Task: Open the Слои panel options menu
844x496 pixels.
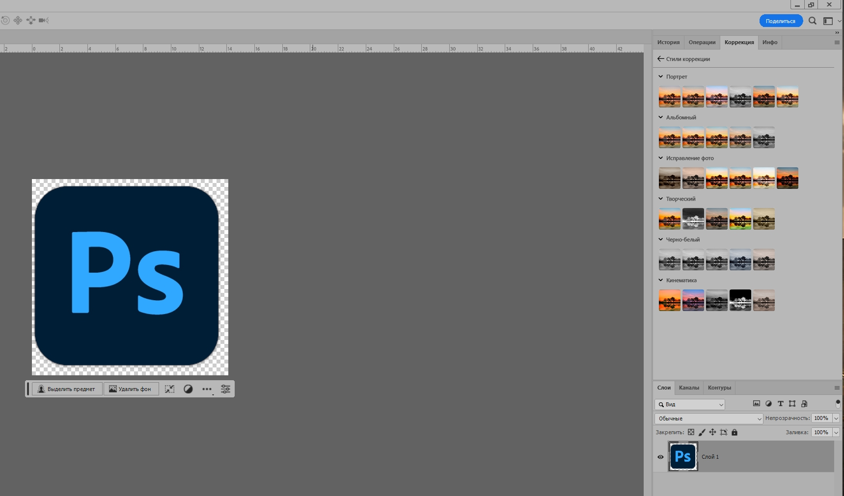Action: click(837, 388)
